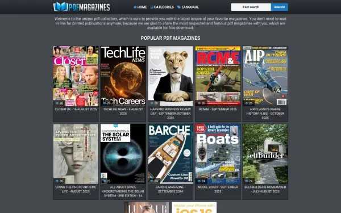
Task: Click the views eye icon on Harvard Business Review
Action: (152, 103)
